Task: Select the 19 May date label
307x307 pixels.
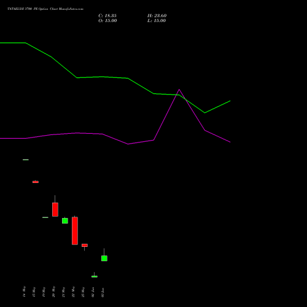Action: [x=44, y=292]
